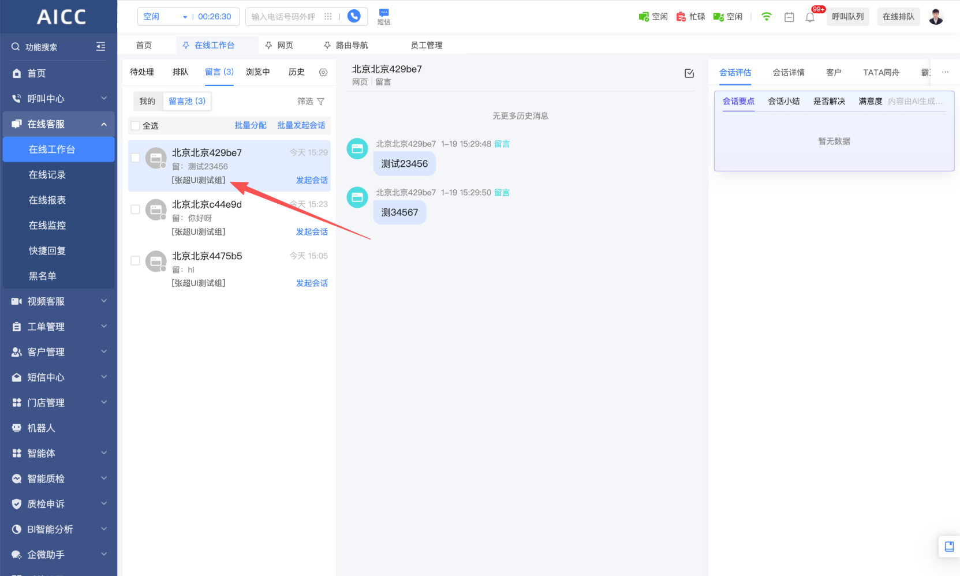Select the checkbox for 北京北京4475b5
This screenshot has width=960, height=576.
click(x=136, y=261)
